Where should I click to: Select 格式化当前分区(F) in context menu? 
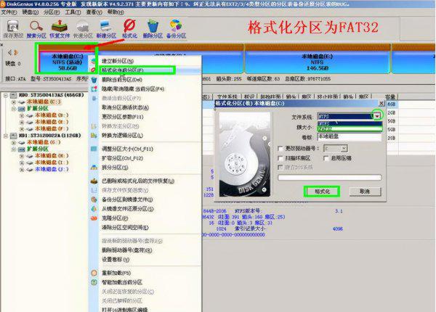(131, 70)
